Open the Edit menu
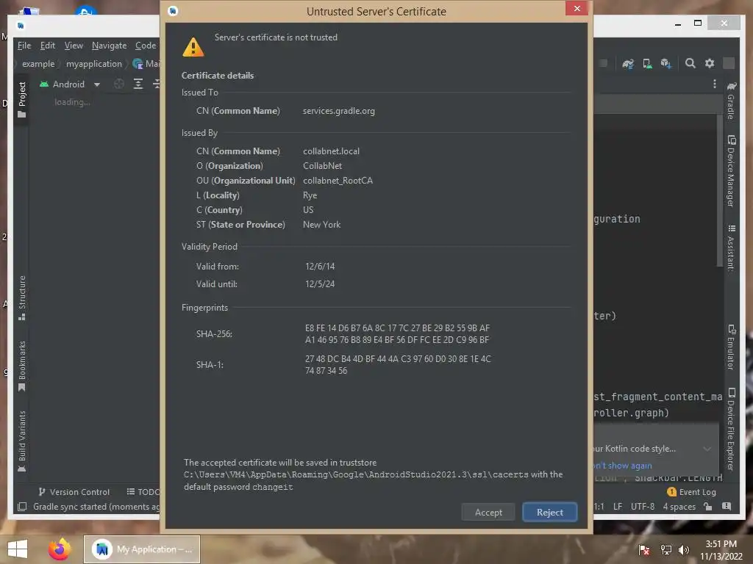This screenshot has height=564, width=753. 48,46
